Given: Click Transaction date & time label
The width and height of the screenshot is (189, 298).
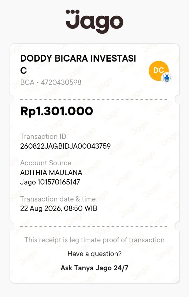Looking at the screenshot, I should coord(58,199).
